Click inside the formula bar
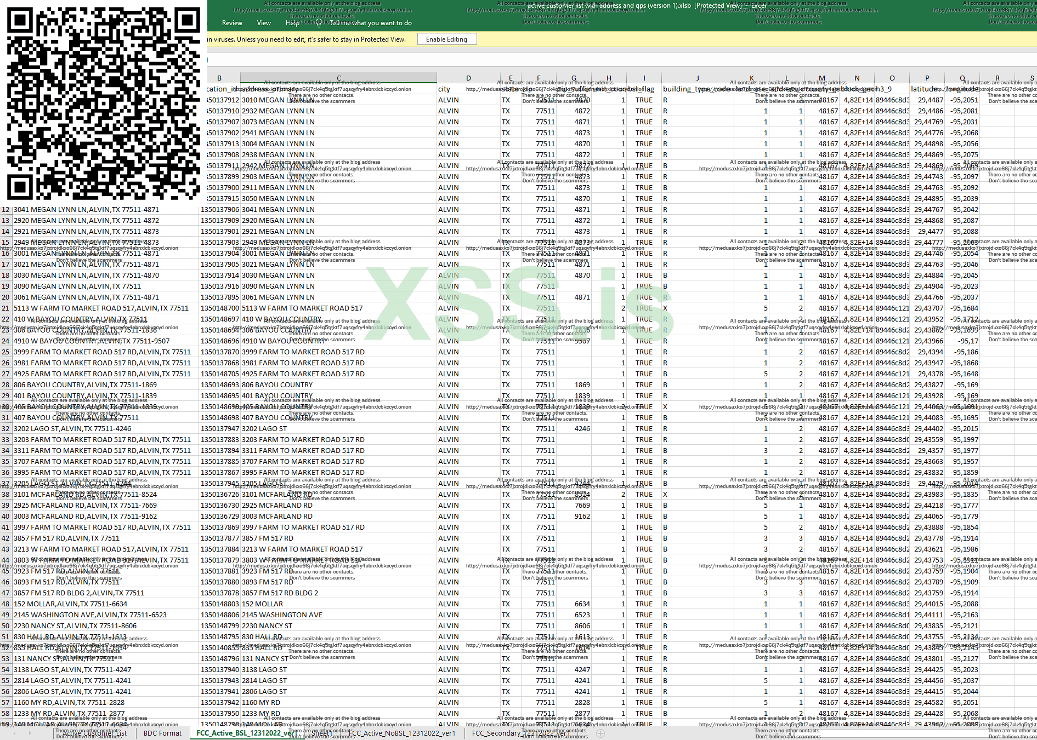This screenshot has height=740, width=1037. click(x=622, y=60)
